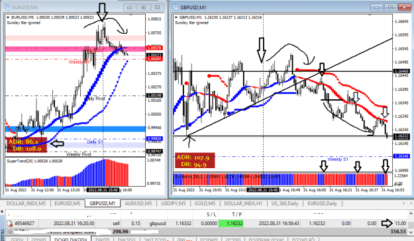This screenshot has width=414, height=241.
Task: Click the 356.53 total in summary row
Action: tap(398, 232)
